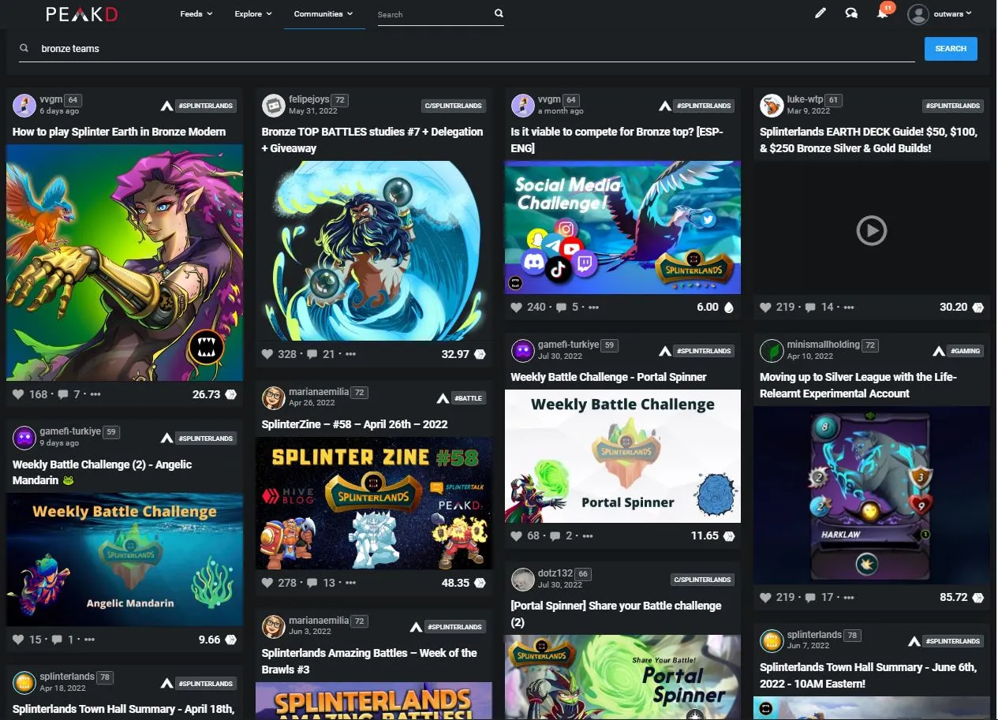This screenshot has width=998, height=720.
Task: Open the Communities dropdown
Action: pos(323,13)
